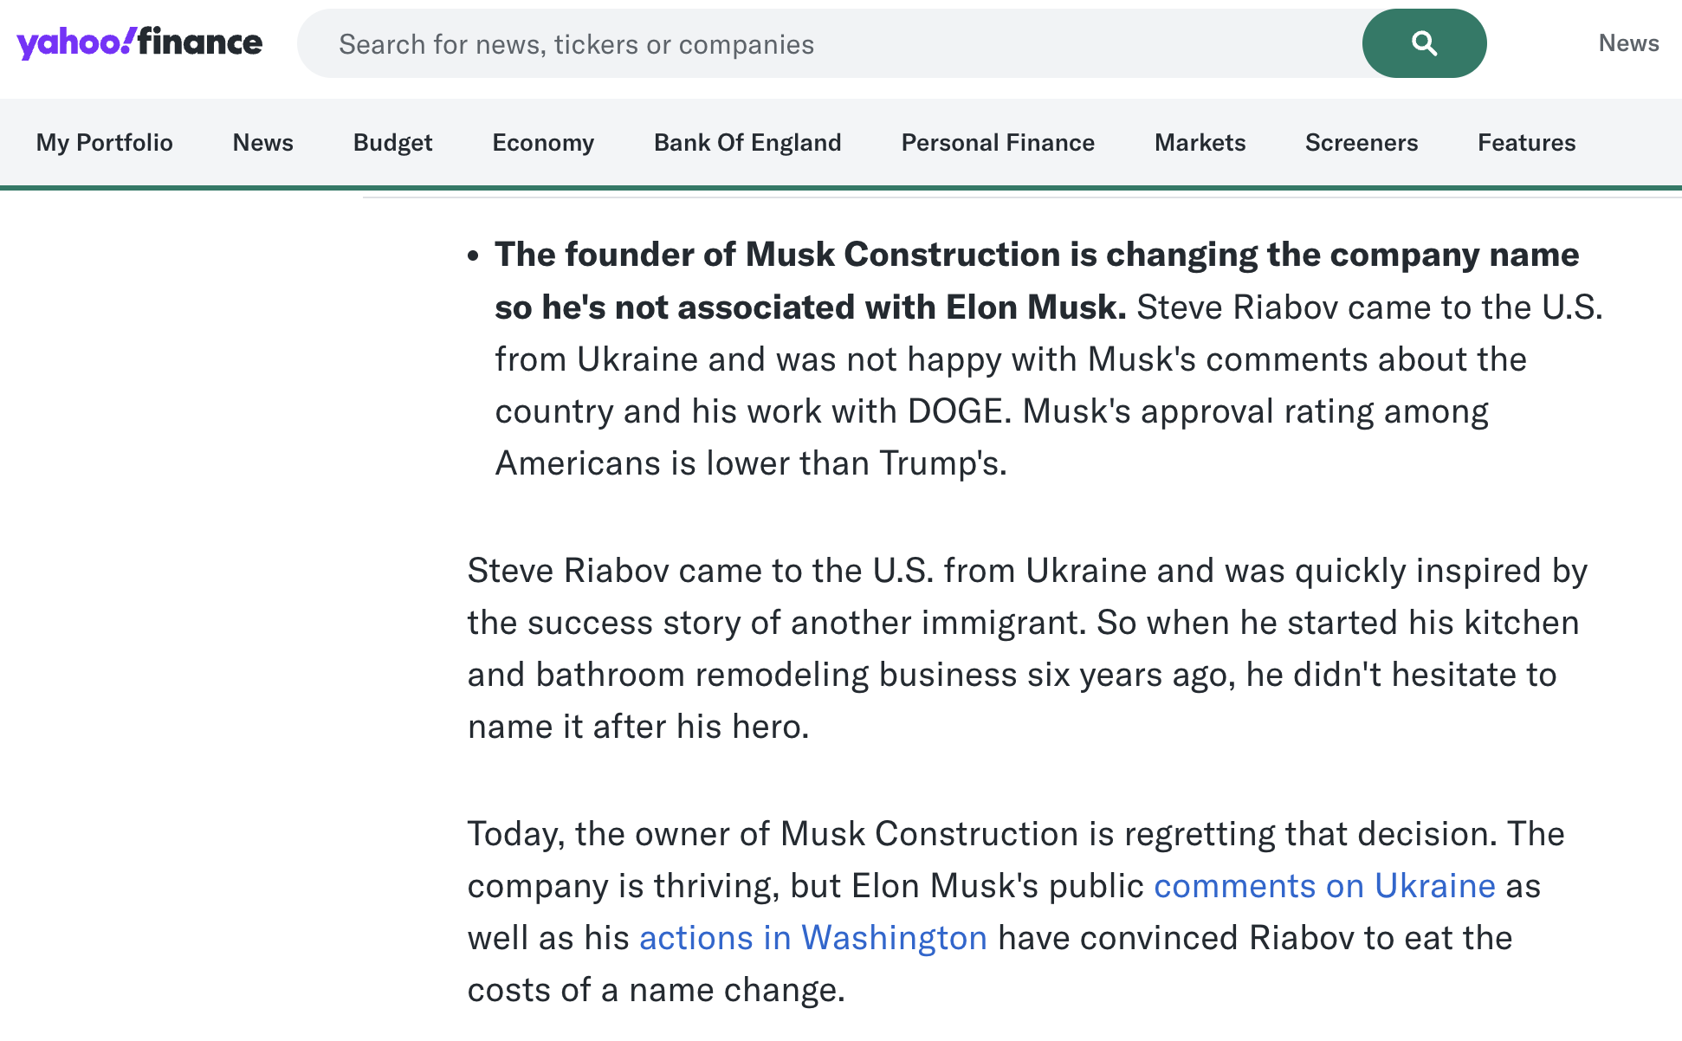Open the Features navigation item
Image resolution: width=1682 pixels, height=1041 pixels.
(x=1526, y=143)
